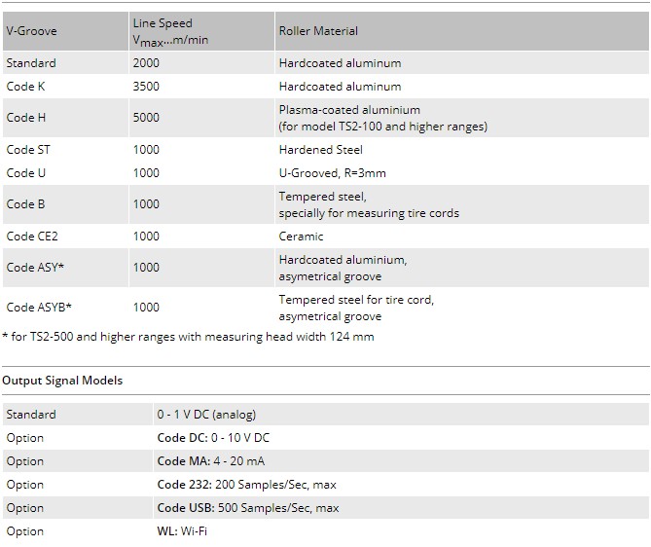This screenshot has width=651, height=547.
Task: Click the Output Signal Models heading
Action: point(62,381)
